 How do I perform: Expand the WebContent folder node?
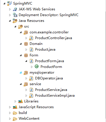10,119
